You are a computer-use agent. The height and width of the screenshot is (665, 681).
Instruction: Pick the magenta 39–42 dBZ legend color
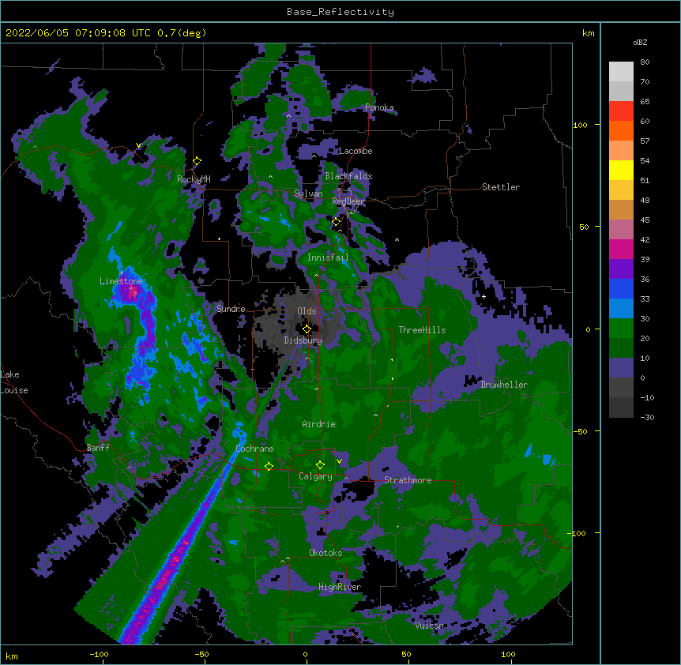coord(621,249)
